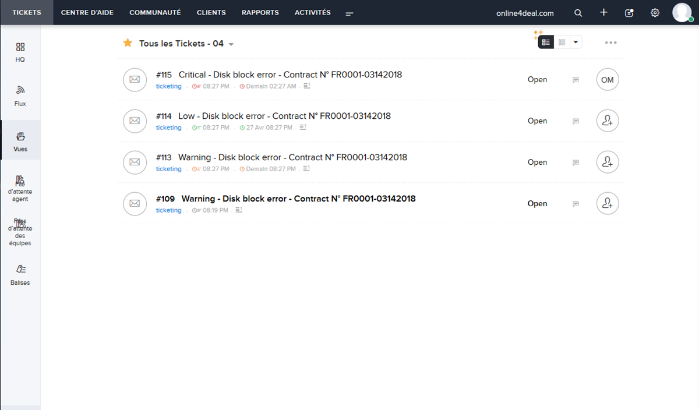699x410 pixels.
Task: Open ticket #115 Critical Disk block error
Action: click(x=290, y=75)
